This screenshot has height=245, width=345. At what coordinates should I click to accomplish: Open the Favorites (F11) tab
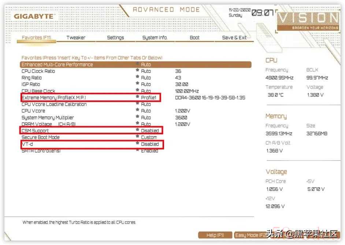(37, 38)
